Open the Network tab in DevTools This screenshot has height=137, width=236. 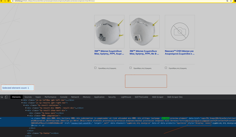75,97
